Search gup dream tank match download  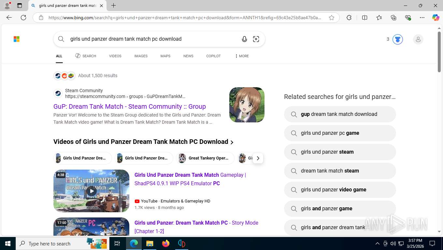(x=340, y=114)
